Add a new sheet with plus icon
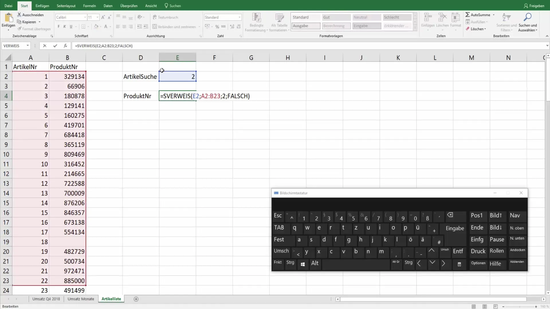 (x=136, y=299)
